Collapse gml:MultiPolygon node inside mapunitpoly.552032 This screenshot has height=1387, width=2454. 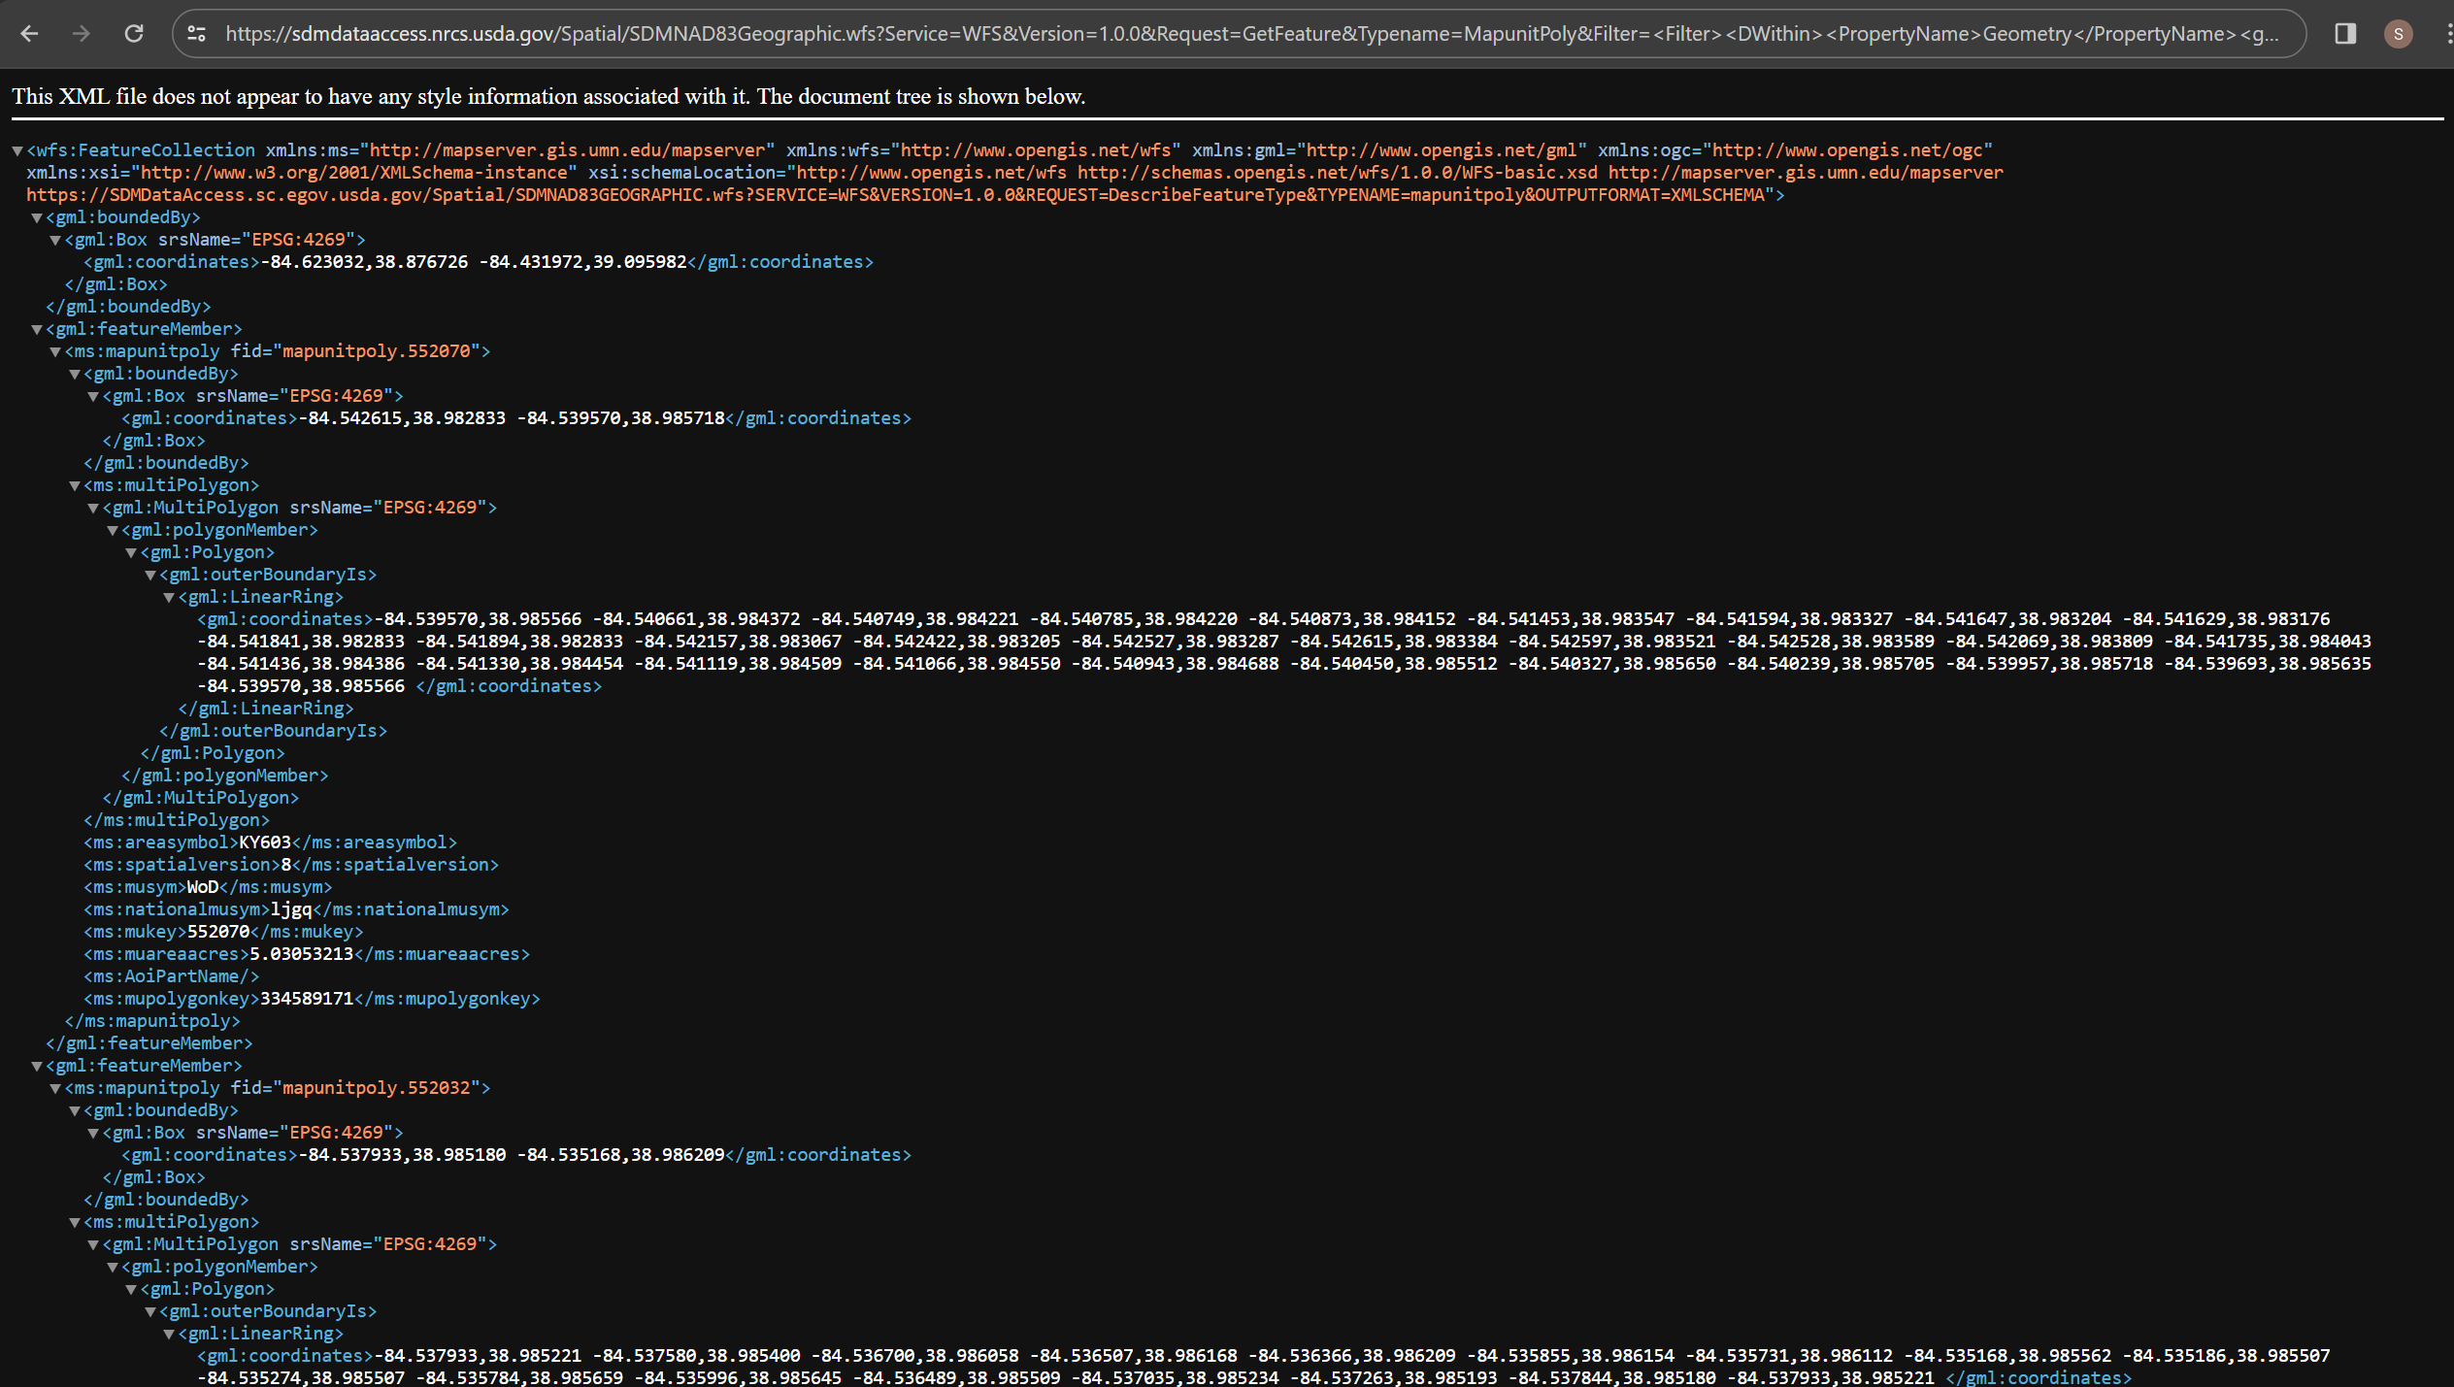93,1244
